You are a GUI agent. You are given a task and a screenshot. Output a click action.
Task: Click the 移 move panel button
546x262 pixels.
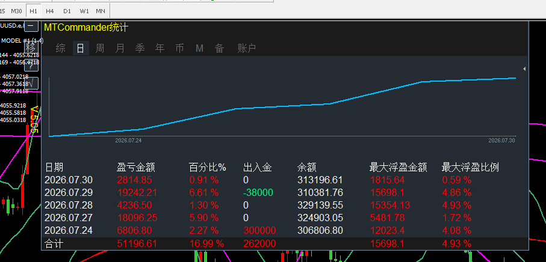pos(31,46)
